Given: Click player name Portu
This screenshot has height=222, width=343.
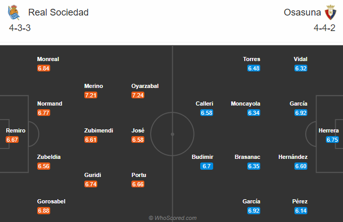Looking at the screenshot, I should coord(139,175).
